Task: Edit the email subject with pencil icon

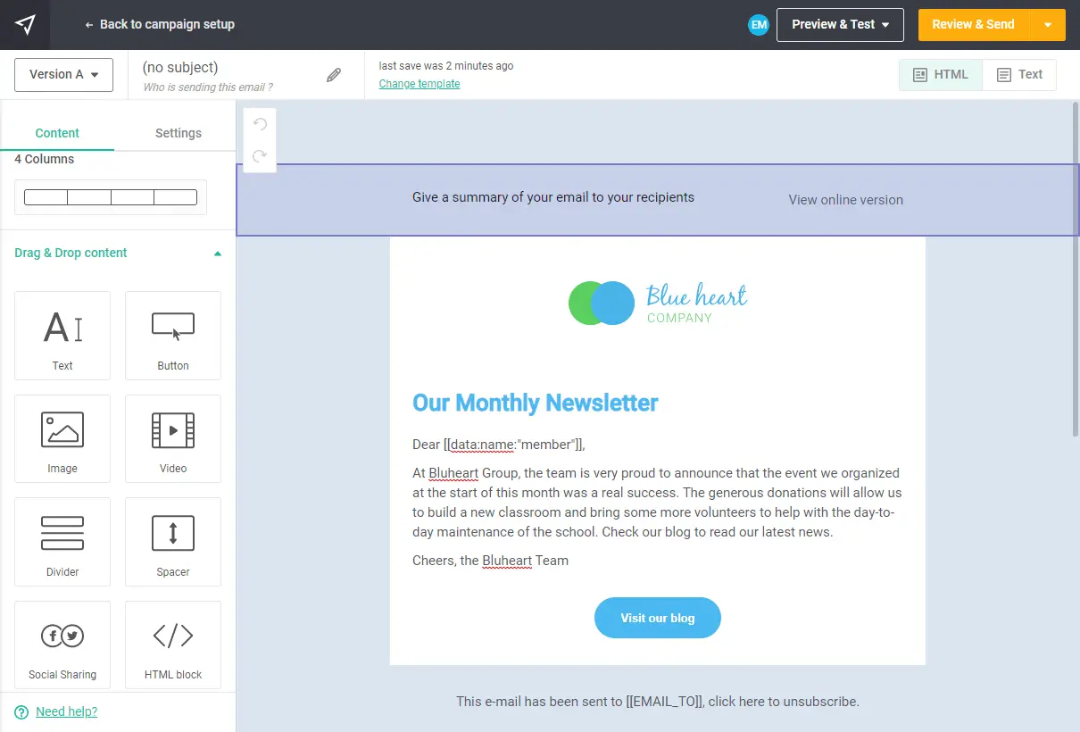Action: tap(334, 75)
